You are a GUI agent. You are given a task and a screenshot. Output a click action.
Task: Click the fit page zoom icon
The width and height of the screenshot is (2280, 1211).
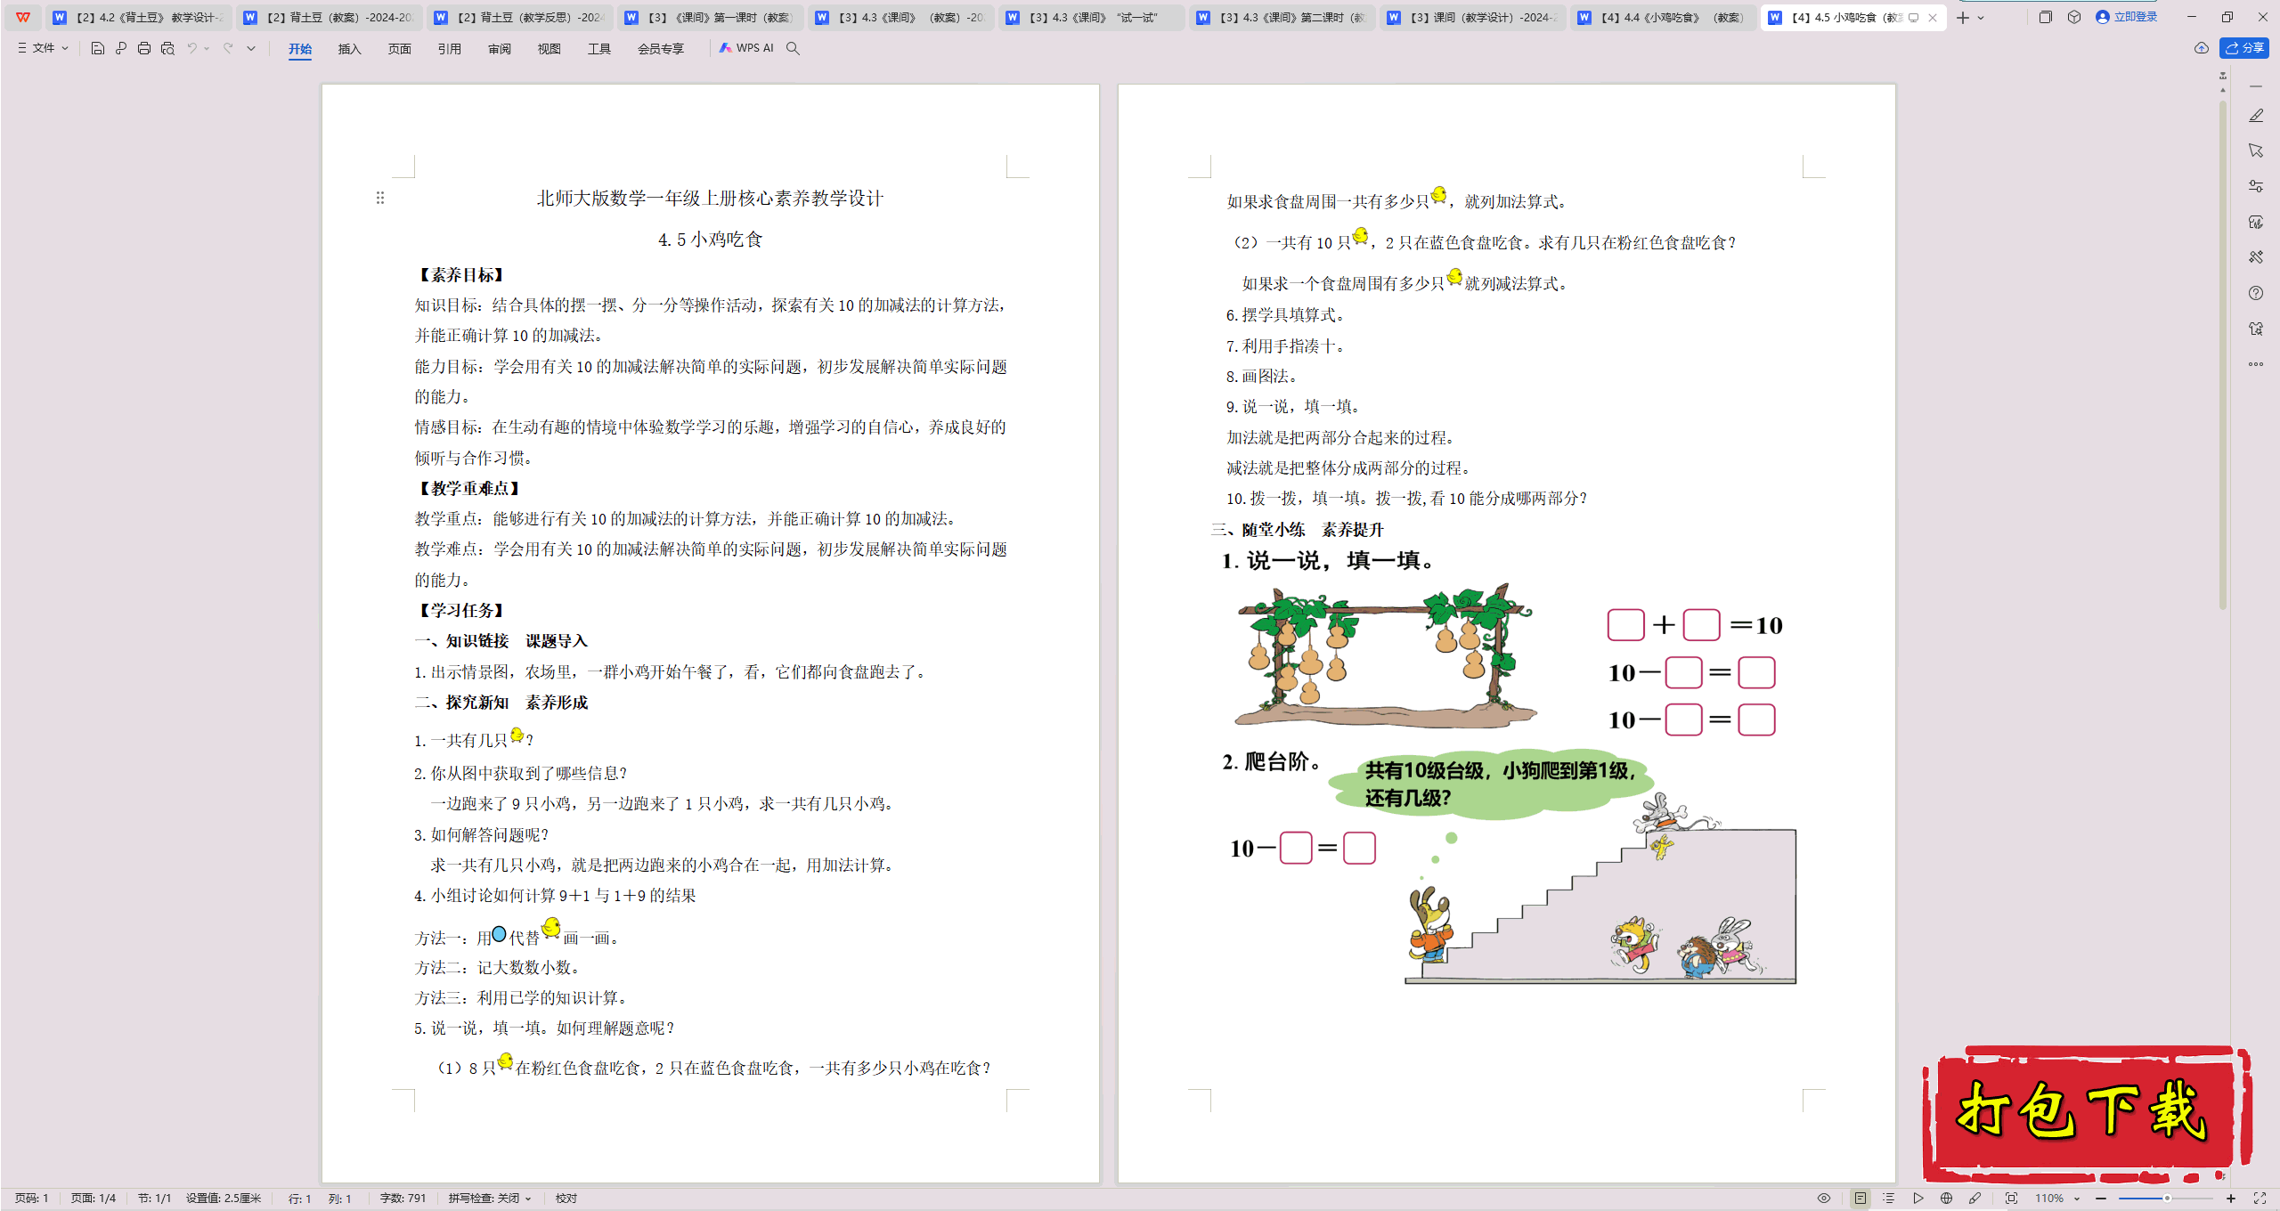point(2011,1199)
